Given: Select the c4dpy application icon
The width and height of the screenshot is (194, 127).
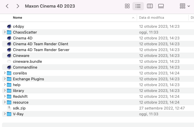Looking at the screenshot, I should 9,26.
